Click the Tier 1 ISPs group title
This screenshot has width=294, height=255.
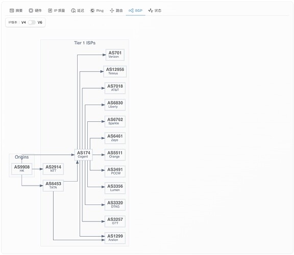coord(85,43)
